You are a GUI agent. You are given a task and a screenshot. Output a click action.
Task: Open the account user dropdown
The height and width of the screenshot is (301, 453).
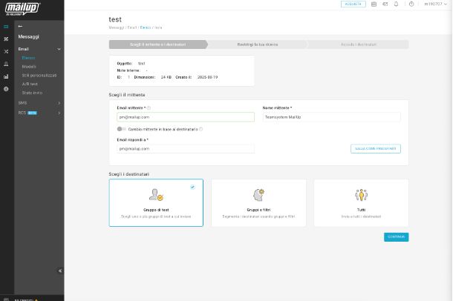[436, 4]
